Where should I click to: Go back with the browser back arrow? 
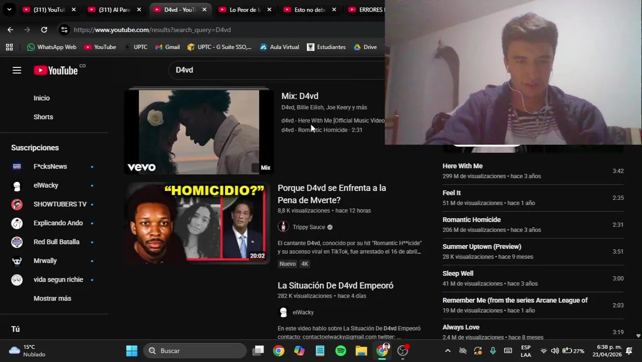(x=10, y=30)
